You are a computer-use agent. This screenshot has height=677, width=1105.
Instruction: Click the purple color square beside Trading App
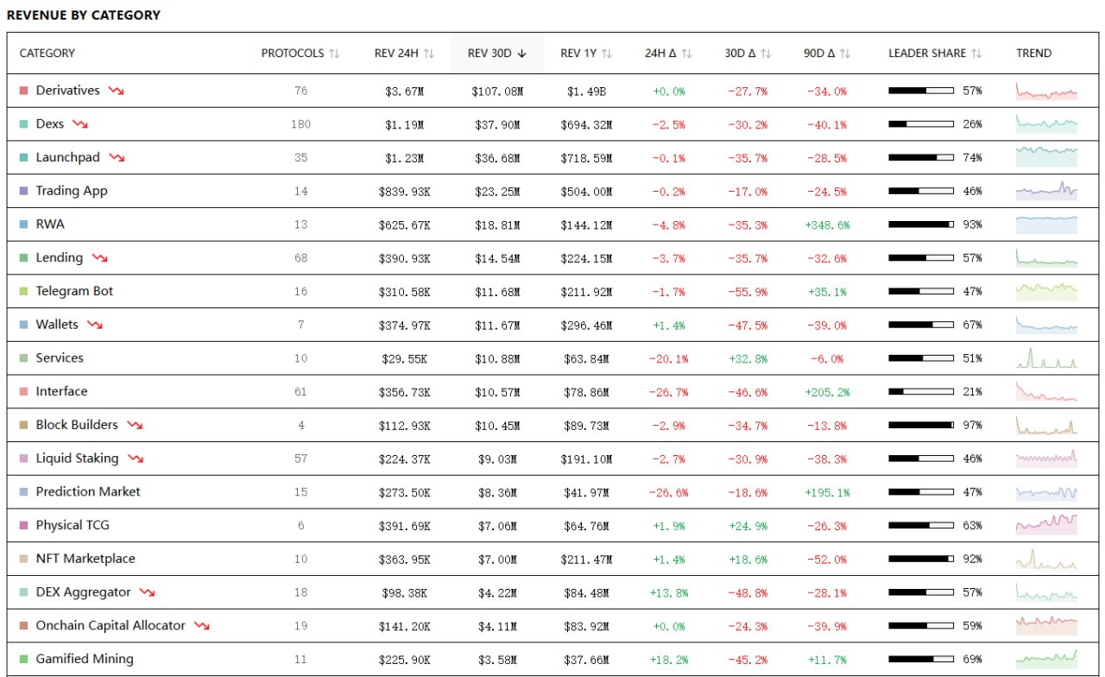[x=24, y=191]
